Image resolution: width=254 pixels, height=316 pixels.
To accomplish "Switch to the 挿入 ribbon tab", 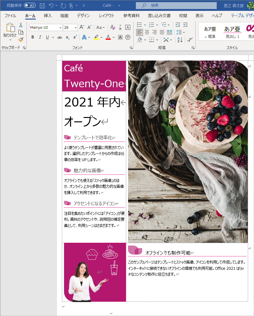I will pyautogui.click(x=47, y=16).
